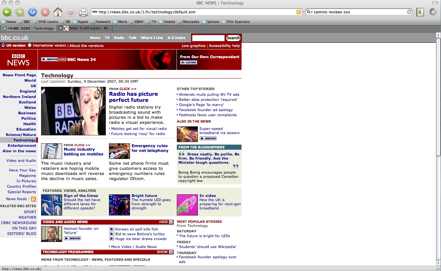This screenshot has width=441, height=271.
Task: Click the orange RSS feed icon in the address bar
Action: [x=299, y=12]
